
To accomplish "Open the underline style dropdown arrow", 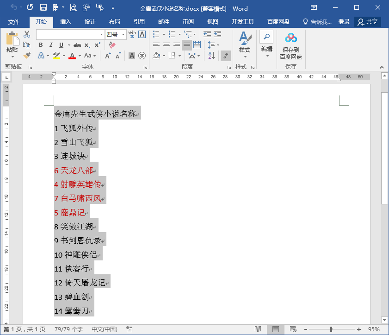I will [x=69, y=45].
